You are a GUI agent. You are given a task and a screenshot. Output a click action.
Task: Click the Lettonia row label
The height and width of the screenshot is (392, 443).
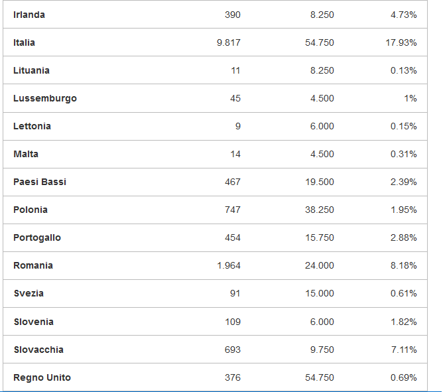32,126
